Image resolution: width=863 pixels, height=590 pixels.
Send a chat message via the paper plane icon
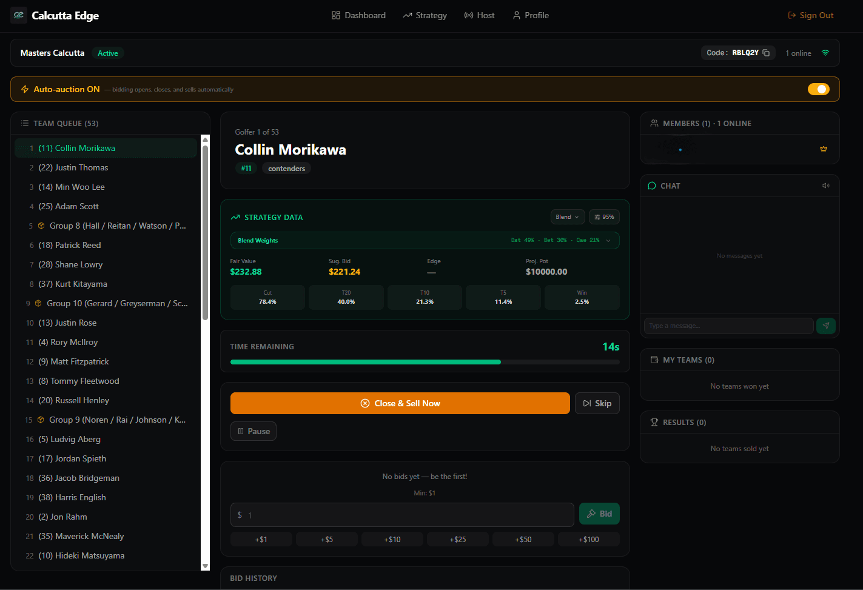pos(825,326)
